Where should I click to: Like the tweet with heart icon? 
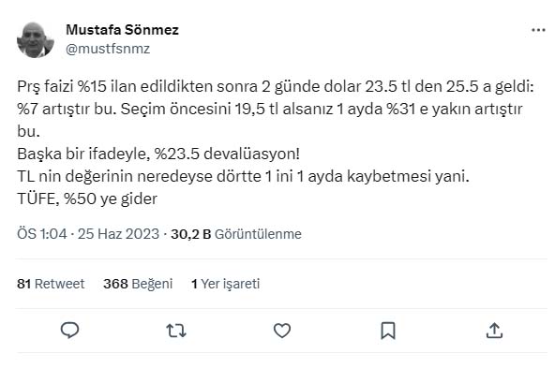pos(282,331)
